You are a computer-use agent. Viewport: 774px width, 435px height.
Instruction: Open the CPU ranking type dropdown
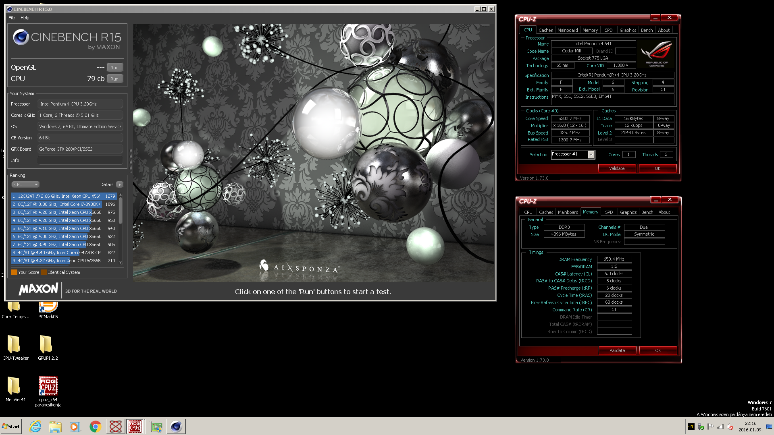pos(25,184)
